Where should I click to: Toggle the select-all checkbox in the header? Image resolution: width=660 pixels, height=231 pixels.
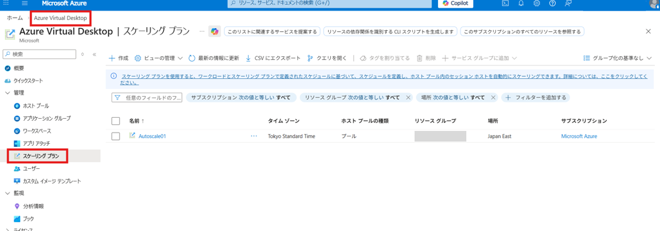(x=116, y=121)
